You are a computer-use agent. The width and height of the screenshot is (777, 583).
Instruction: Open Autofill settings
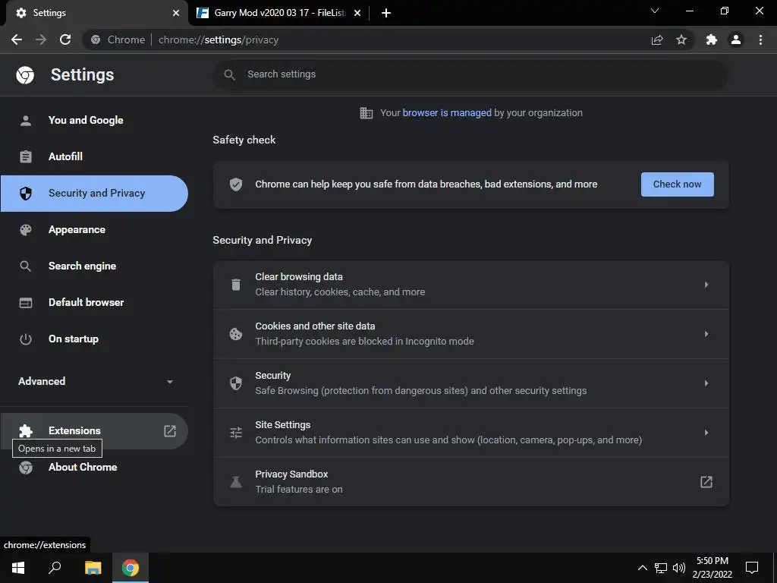[94, 156]
